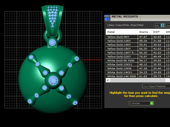Select the large center gemstone on the pendant
Screen dimensions: 170x127
click(x=53, y=80)
